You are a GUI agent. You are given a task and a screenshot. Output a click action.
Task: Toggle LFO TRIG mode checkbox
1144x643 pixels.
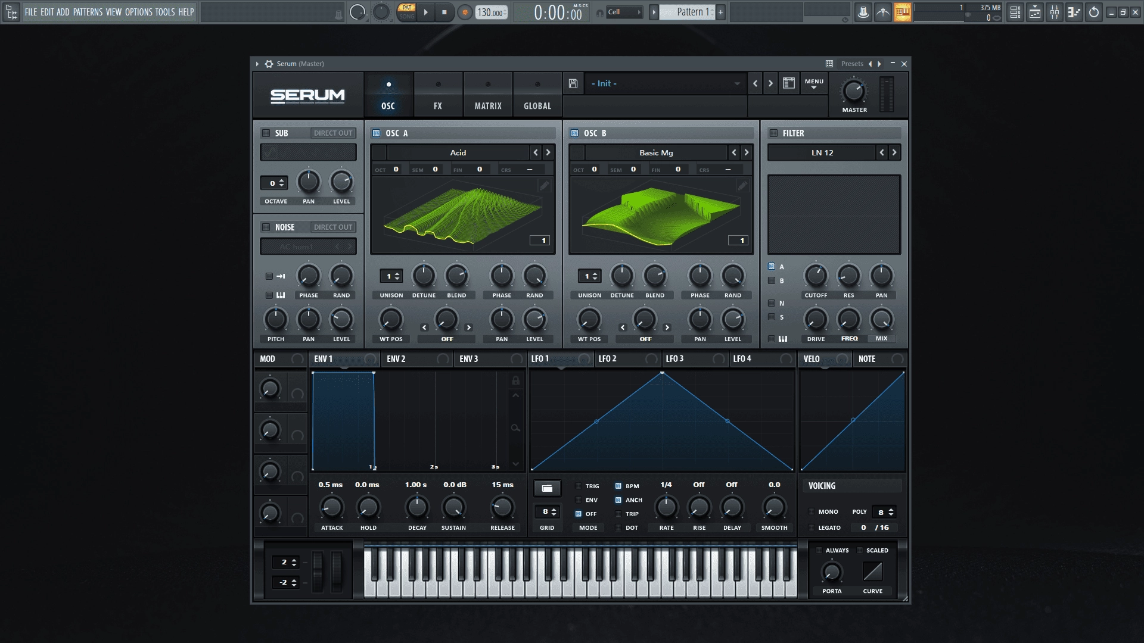pyautogui.click(x=578, y=486)
